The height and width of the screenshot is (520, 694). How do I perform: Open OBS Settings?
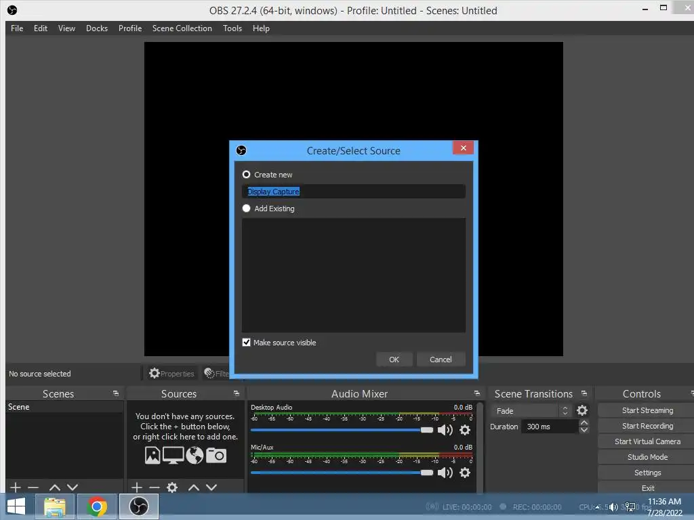647,473
